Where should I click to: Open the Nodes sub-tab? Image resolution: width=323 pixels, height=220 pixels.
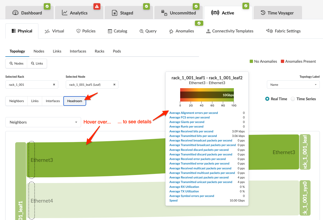(39, 51)
